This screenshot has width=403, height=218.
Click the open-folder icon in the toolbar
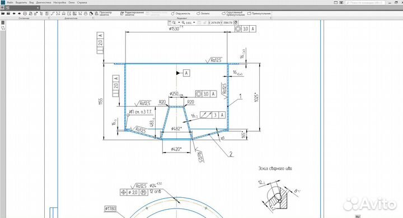click(x=3, y=13)
